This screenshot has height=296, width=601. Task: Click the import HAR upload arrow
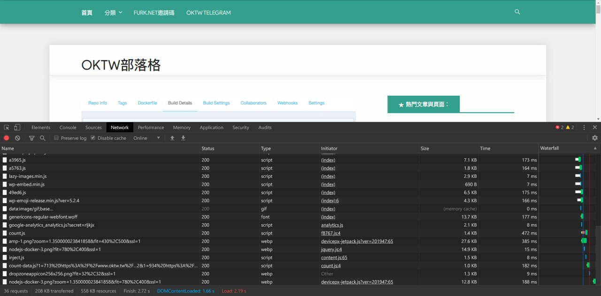(x=172, y=138)
